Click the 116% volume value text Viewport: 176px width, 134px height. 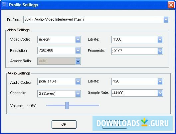(32, 106)
